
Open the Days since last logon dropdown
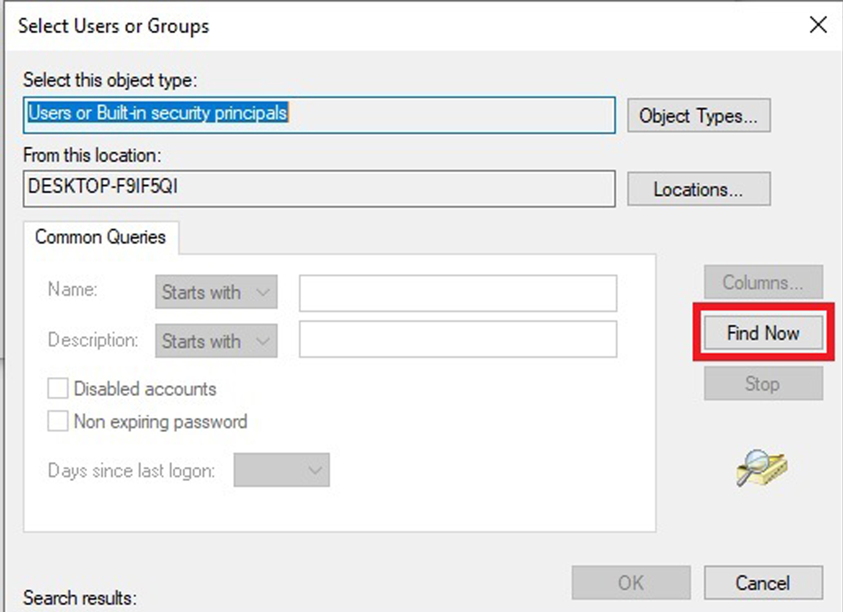click(x=281, y=470)
